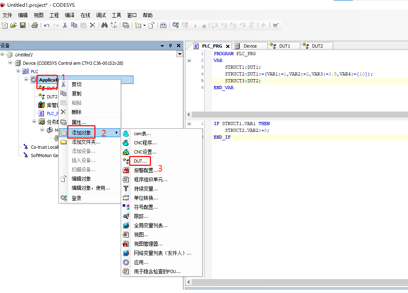This screenshot has width=408, height=293.
Task: Click left arrow of declaration editor scrollbar
Action: pos(189,114)
